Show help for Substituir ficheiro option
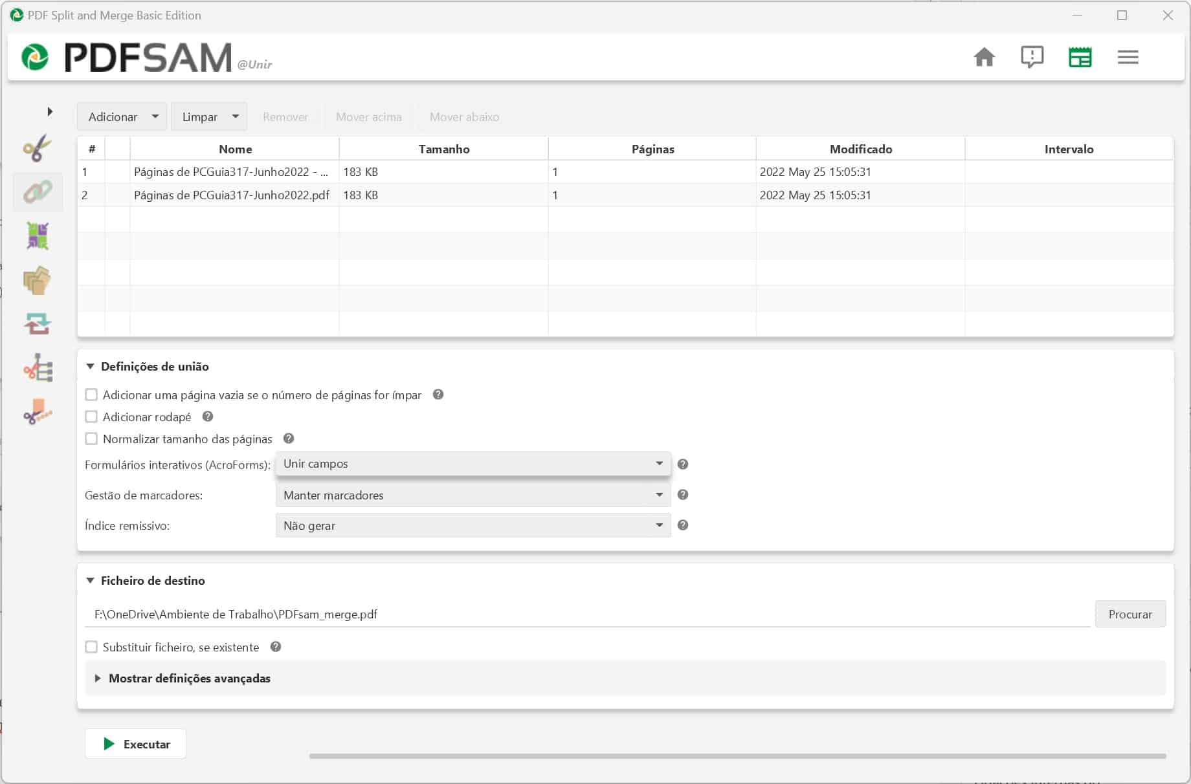 [276, 647]
